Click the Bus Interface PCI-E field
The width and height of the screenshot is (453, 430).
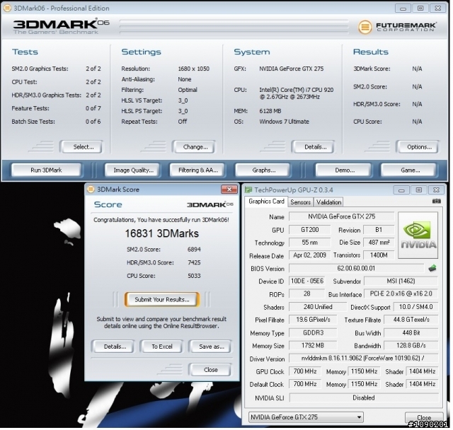click(401, 294)
